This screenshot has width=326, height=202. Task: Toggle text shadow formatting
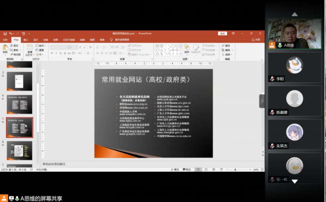coord(65,53)
